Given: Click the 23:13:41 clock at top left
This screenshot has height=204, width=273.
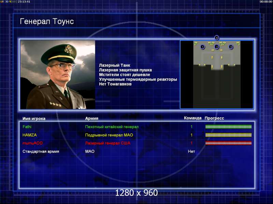Looking at the screenshot, I should [x=24, y=2].
